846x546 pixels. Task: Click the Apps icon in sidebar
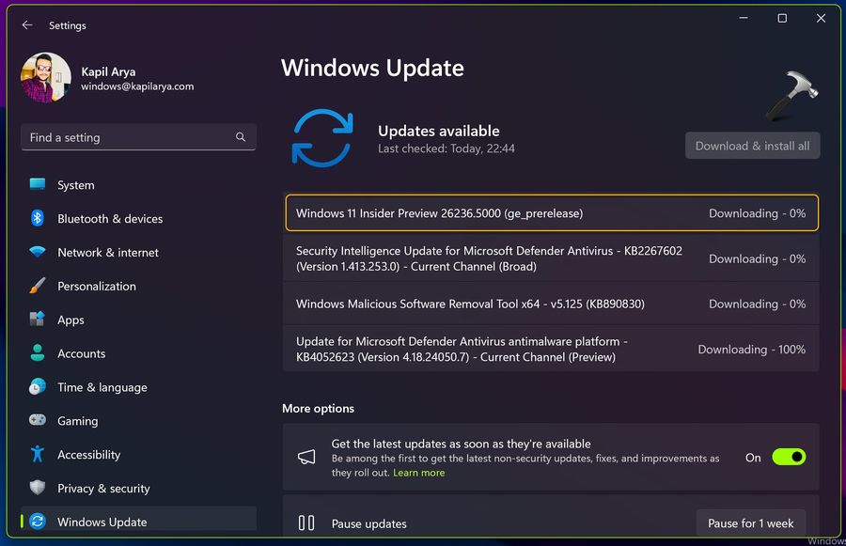[38, 320]
